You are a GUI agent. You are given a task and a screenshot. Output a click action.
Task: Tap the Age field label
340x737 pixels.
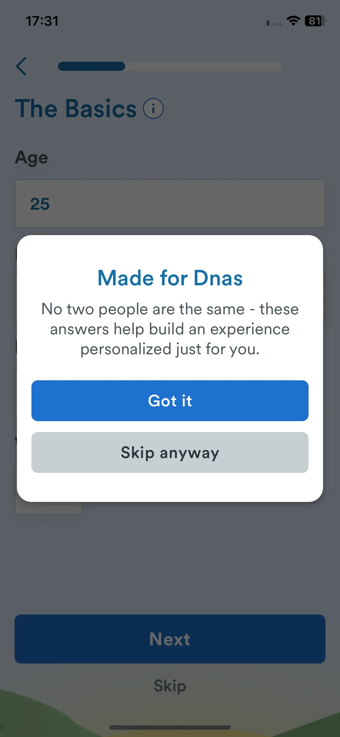coord(31,158)
